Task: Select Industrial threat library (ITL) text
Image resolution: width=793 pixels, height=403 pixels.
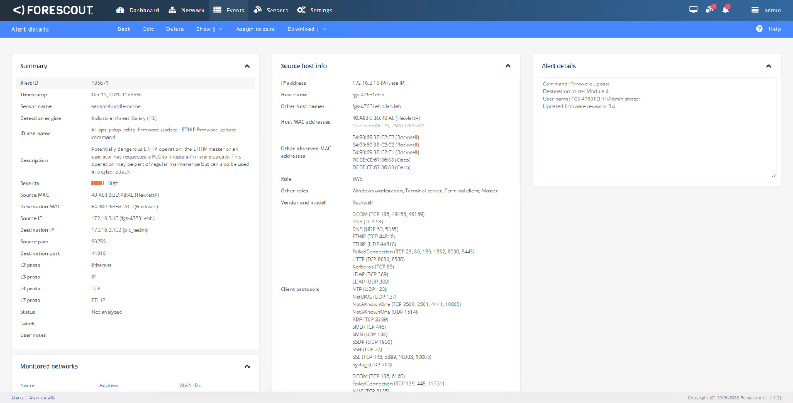Action: (x=124, y=118)
